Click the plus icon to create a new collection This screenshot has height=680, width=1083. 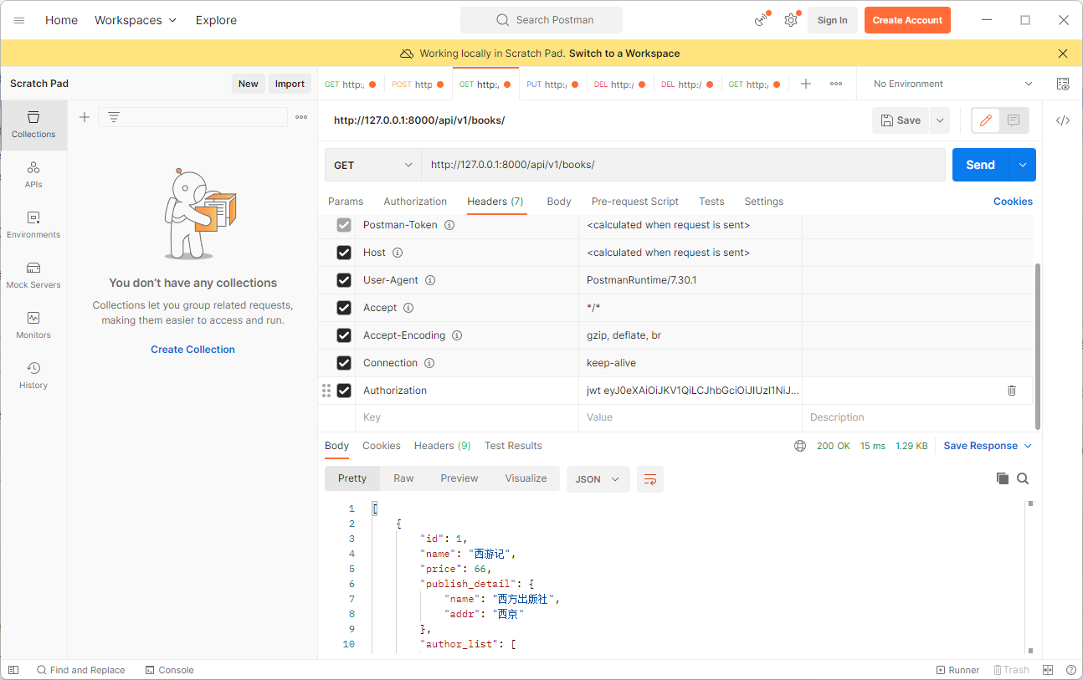click(85, 117)
